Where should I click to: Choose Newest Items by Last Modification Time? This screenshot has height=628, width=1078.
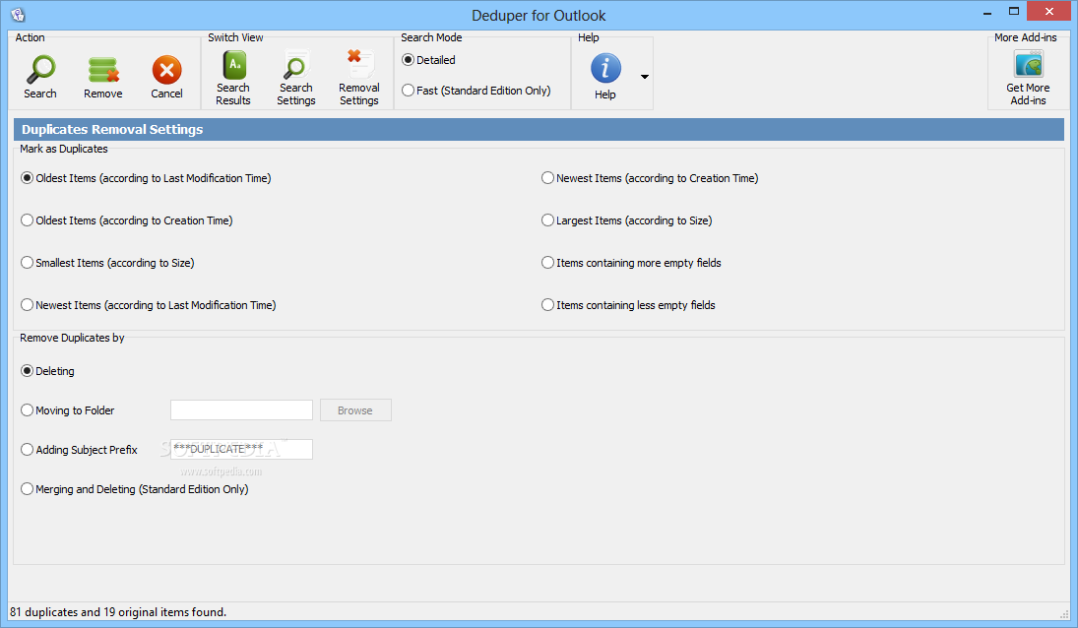pyautogui.click(x=149, y=305)
